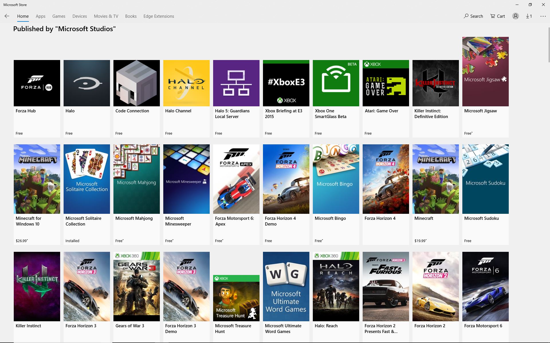This screenshot has width=550, height=343.
Task: Click the back arrow button
Action: pos(7,16)
